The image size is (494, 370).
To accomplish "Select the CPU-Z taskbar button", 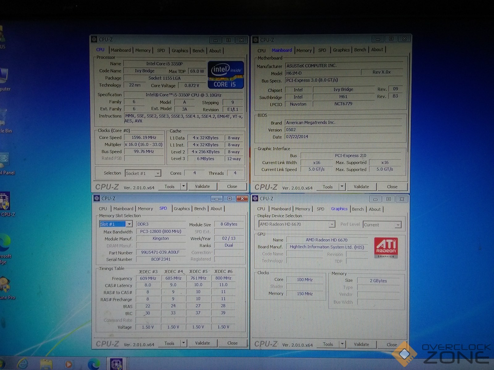I will [x=116, y=364].
